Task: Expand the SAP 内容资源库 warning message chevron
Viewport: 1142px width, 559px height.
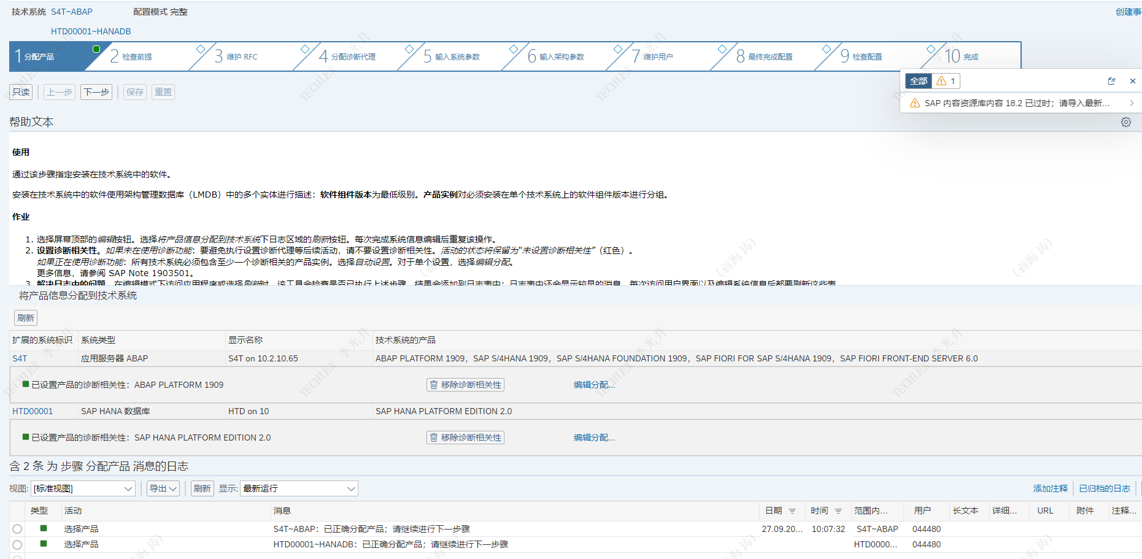Action: click(1132, 103)
